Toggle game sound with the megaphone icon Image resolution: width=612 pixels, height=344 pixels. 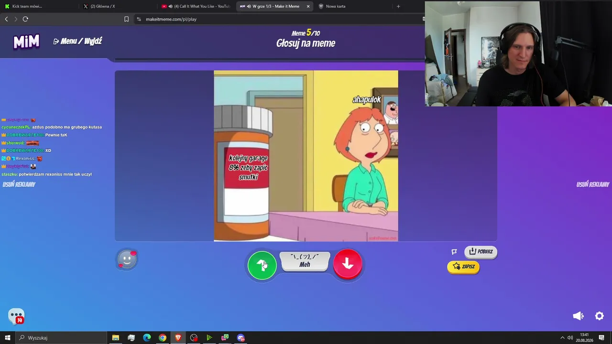579,316
